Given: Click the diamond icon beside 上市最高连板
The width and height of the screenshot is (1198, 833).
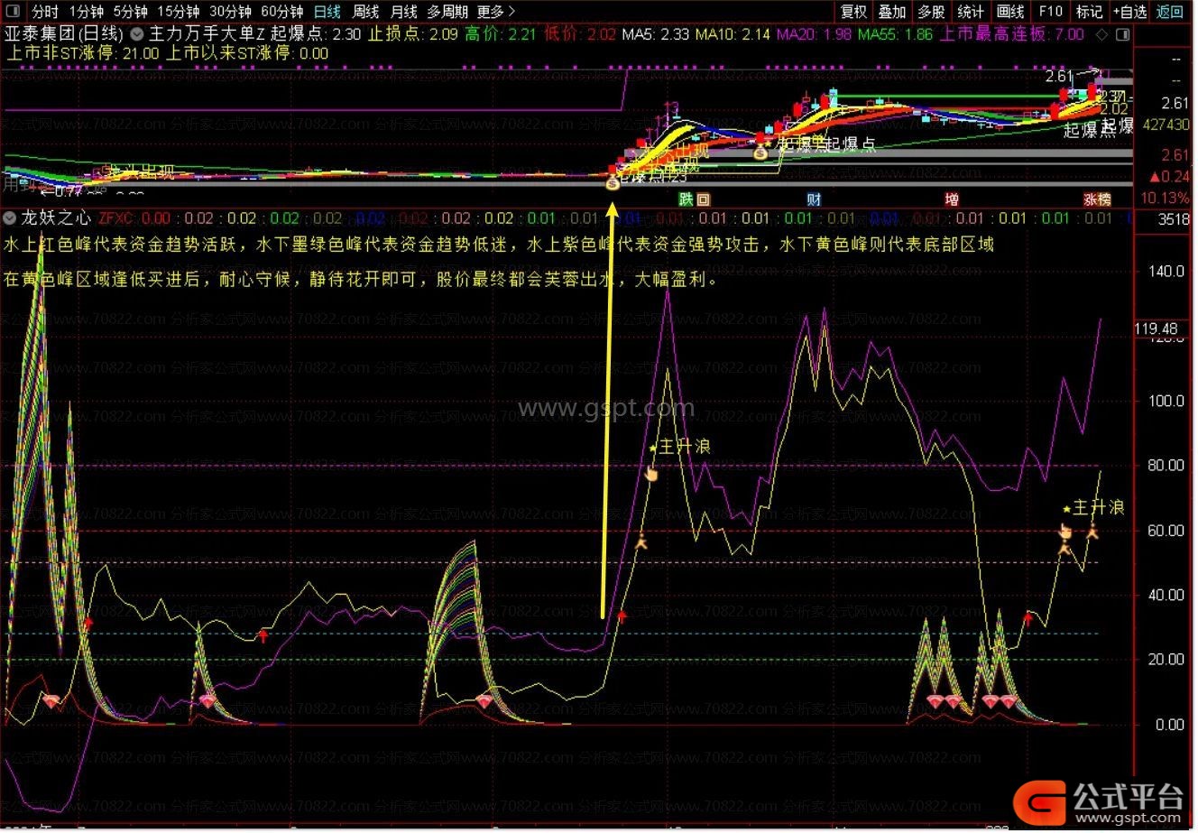Looking at the screenshot, I should [1101, 34].
